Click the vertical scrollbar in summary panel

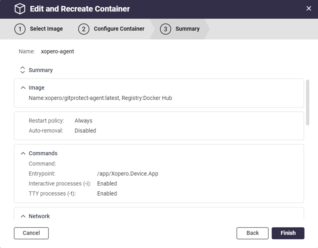point(307,102)
